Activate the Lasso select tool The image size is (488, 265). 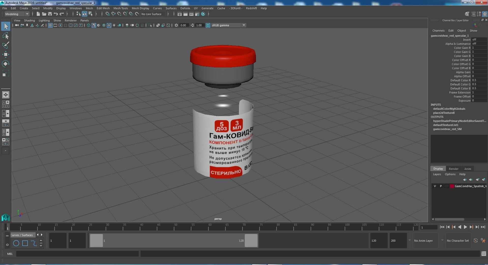(x=6, y=36)
